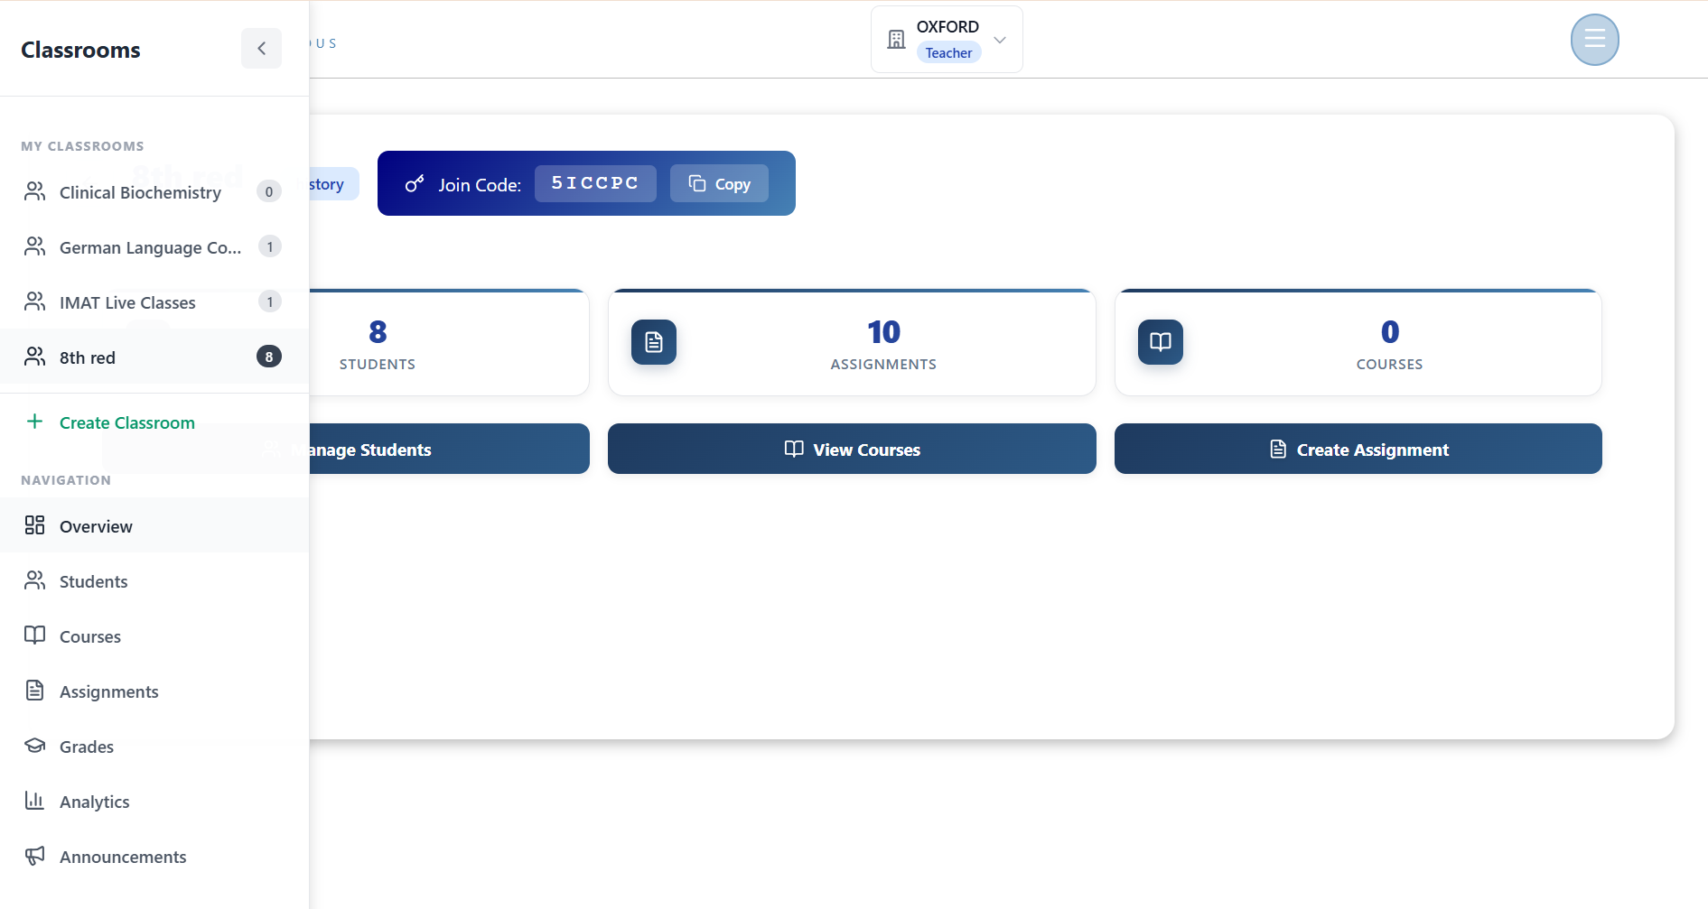Click the copy icon in the Copy button

(697, 183)
